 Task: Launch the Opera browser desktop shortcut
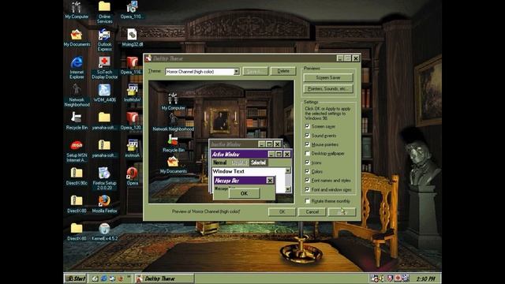coord(132,176)
